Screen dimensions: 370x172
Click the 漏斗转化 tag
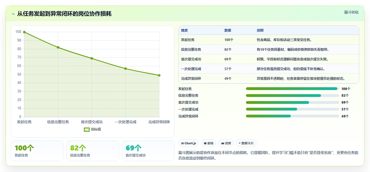tap(351, 12)
